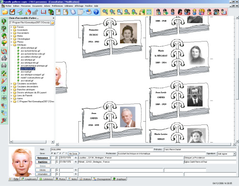Viewport: 239px width, 186px height.
Task: Select the F sex radio button
Action: (x=58, y=154)
